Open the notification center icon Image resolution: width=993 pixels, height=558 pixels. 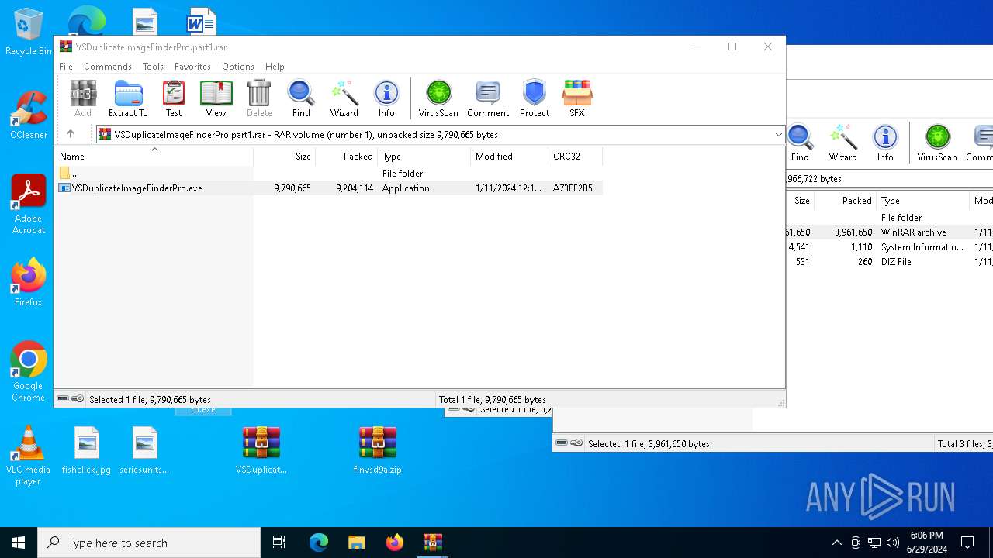pos(967,542)
